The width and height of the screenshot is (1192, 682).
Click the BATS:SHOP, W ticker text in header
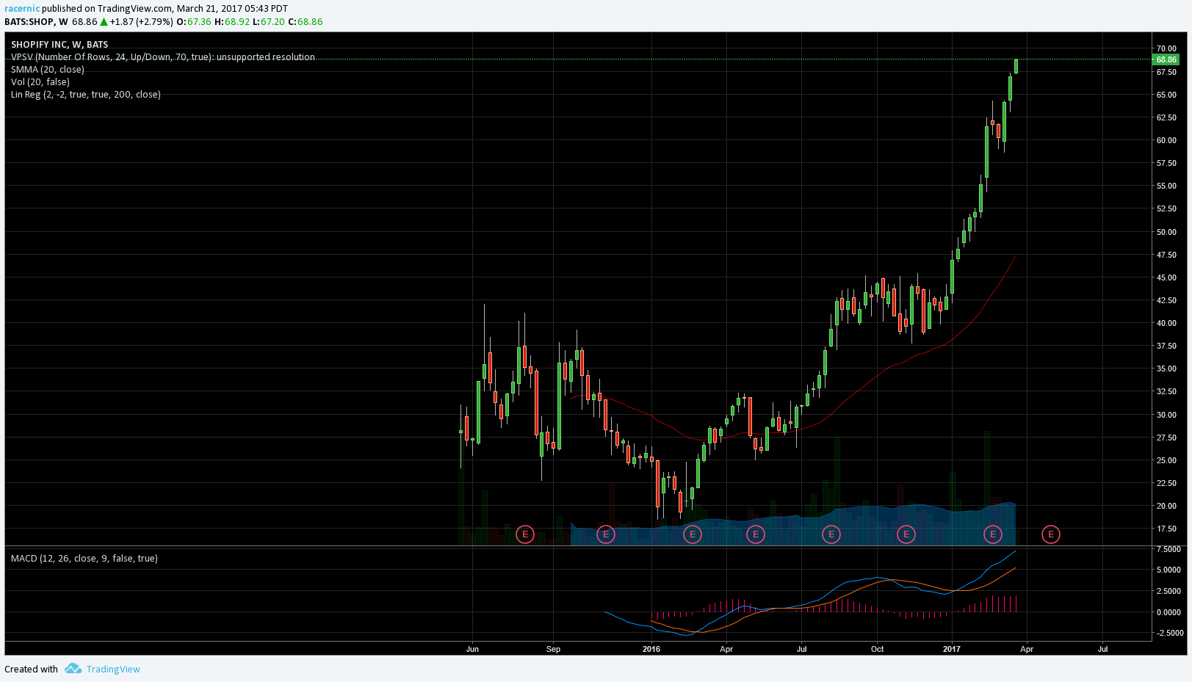tap(36, 22)
